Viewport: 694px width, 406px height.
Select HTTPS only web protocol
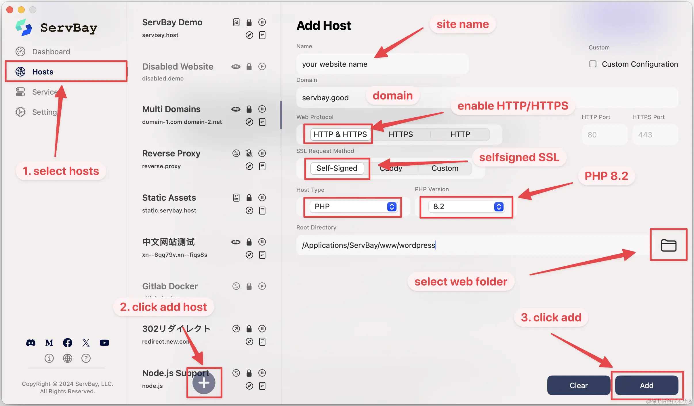click(x=401, y=134)
